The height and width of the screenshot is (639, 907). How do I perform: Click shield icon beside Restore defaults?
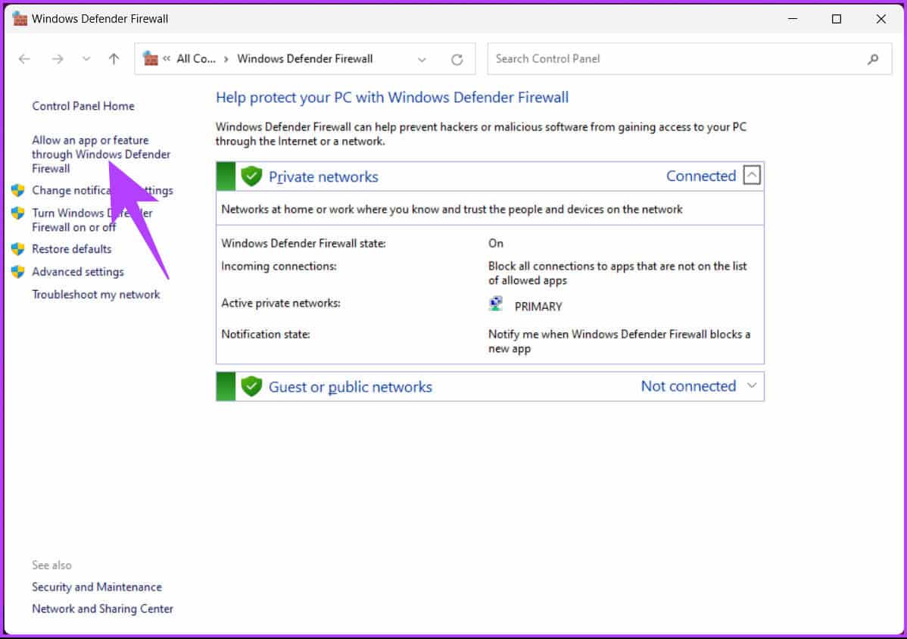(18, 249)
